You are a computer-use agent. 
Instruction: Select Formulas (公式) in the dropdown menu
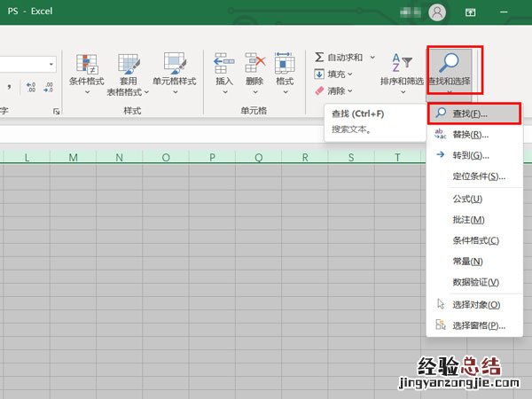[466, 199]
